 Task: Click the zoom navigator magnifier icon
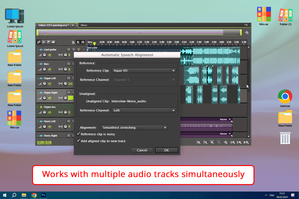tap(247, 33)
